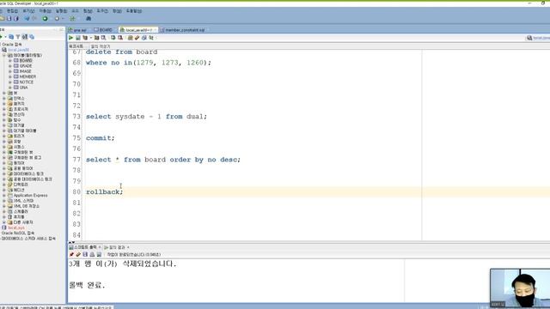Click the Autotrace icon in worksheet toolbar
This screenshot has height=309, width=550.
pyautogui.click(x=96, y=38)
